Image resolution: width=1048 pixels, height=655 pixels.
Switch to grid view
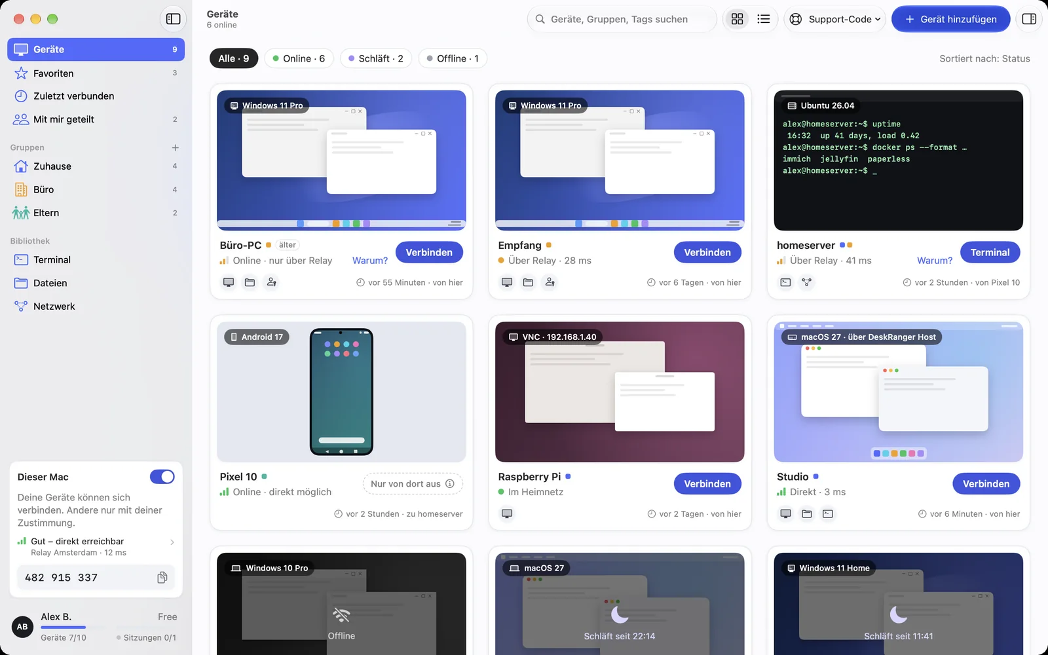pos(737,19)
